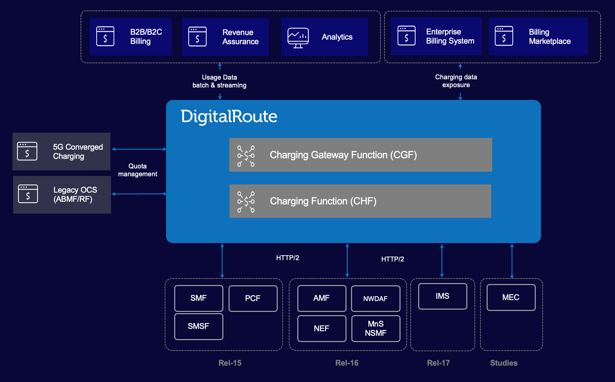Click the Quota management connection arrow
The width and height of the screenshot is (615, 382).
point(138,170)
